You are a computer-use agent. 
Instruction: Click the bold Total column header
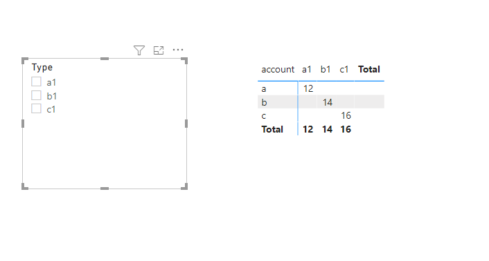pyautogui.click(x=369, y=69)
